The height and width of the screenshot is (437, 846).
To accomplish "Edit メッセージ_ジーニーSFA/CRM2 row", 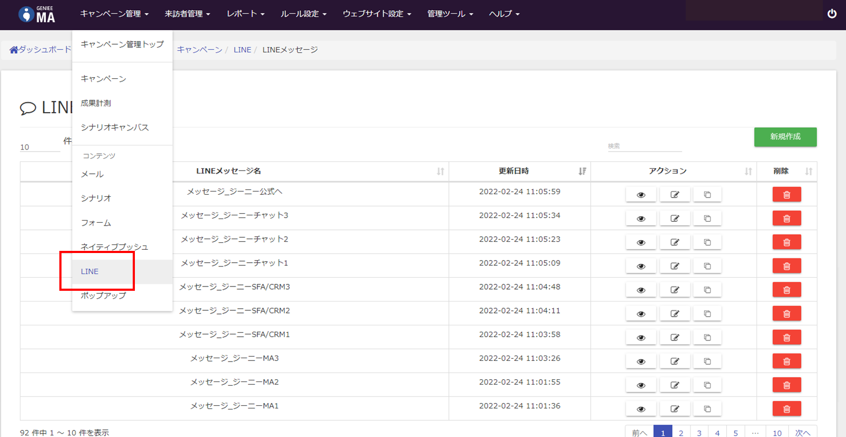I will [674, 313].
